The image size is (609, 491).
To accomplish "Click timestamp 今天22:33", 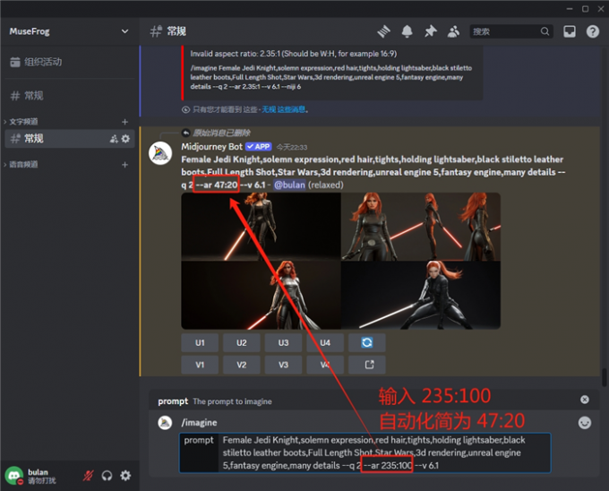I will 292,147.
